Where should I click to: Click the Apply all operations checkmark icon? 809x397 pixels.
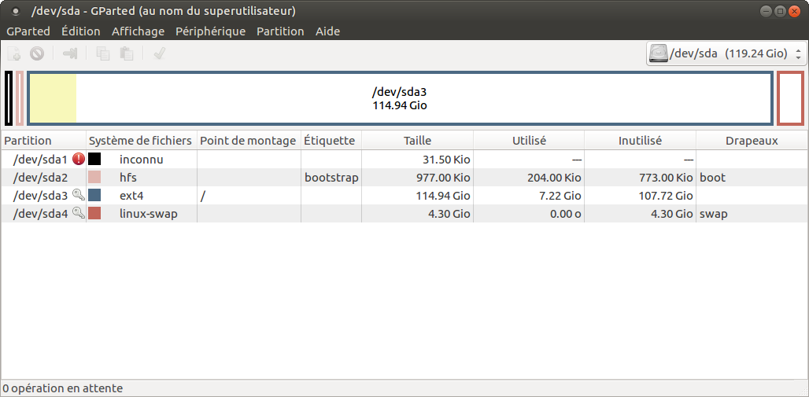(x=159, y=53)
